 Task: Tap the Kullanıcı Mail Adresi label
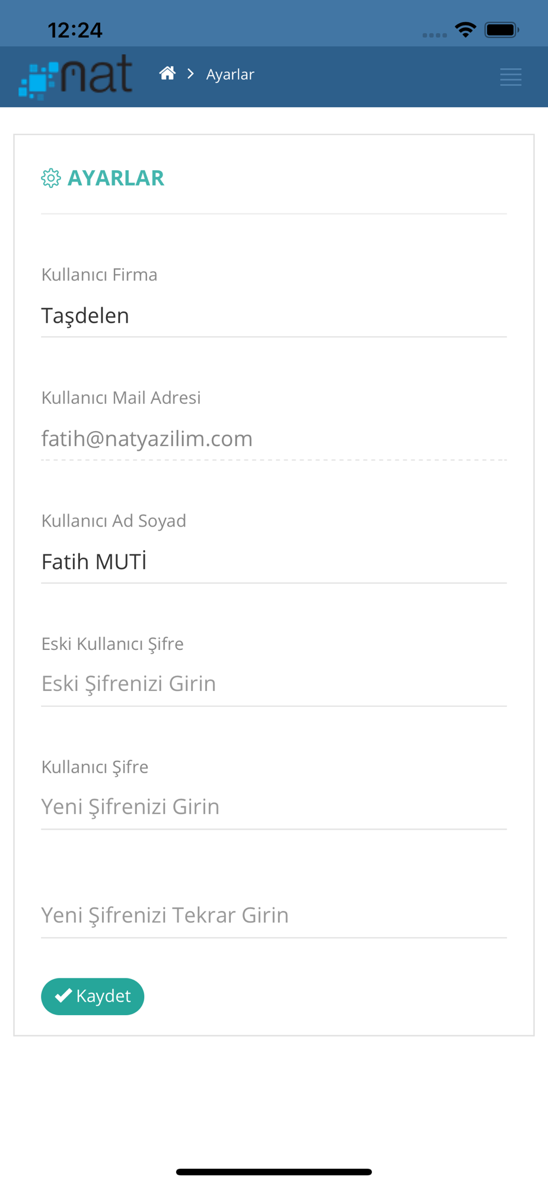point(121,398)
